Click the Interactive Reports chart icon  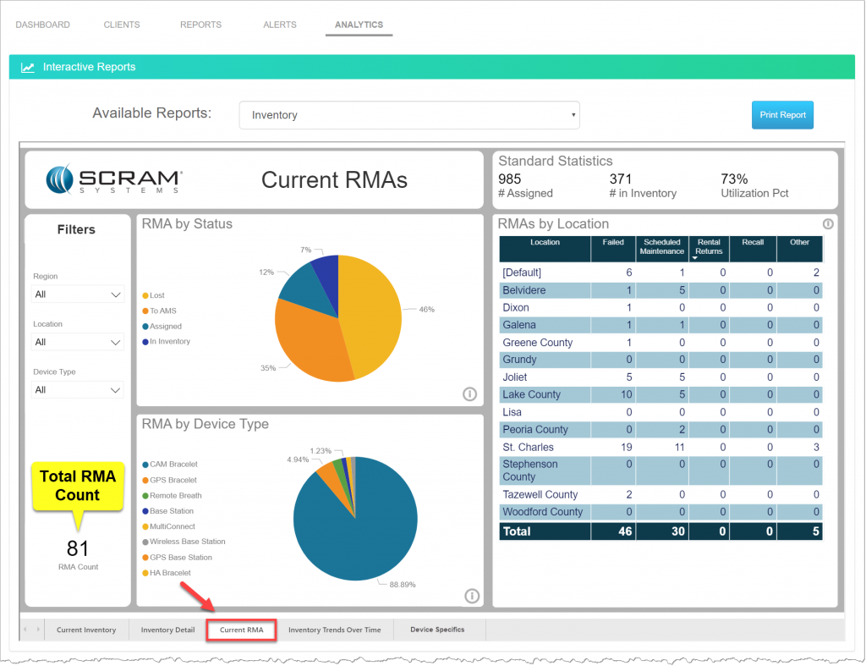coord(27,66)
